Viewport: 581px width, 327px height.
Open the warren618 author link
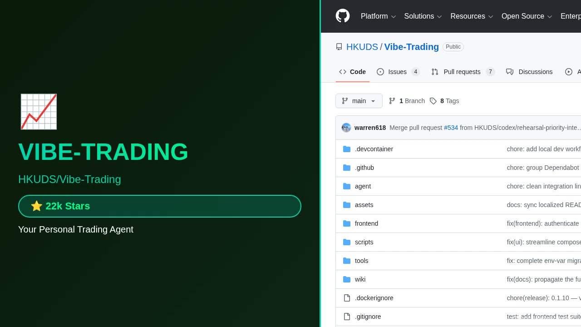point(370,128)
